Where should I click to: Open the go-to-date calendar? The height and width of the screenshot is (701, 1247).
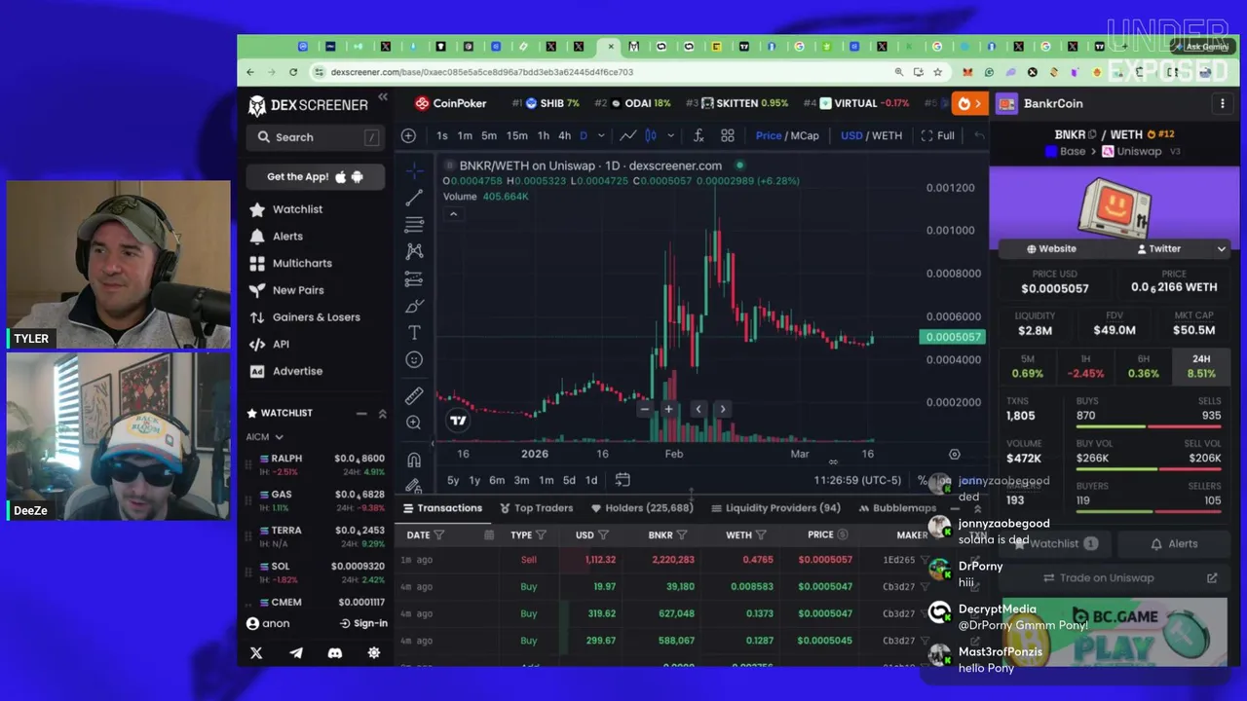point(623,480)
